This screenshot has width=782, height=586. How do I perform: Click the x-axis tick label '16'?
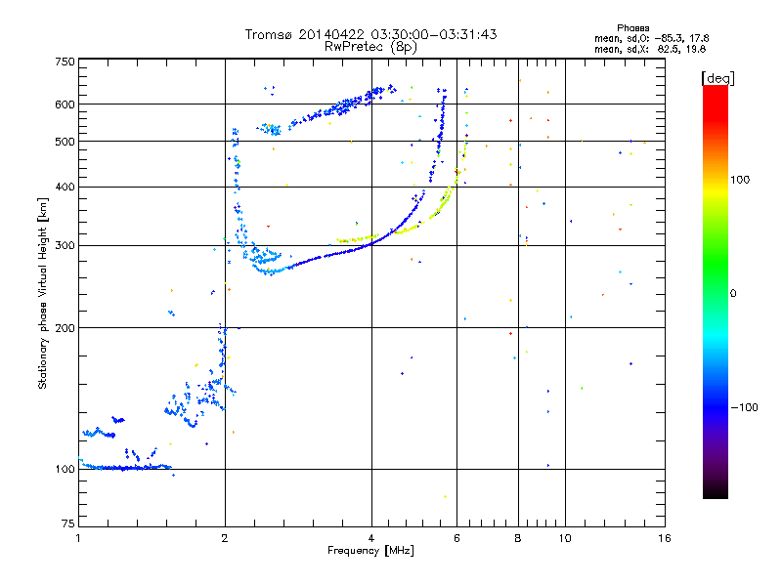click(x=665, y=538)
